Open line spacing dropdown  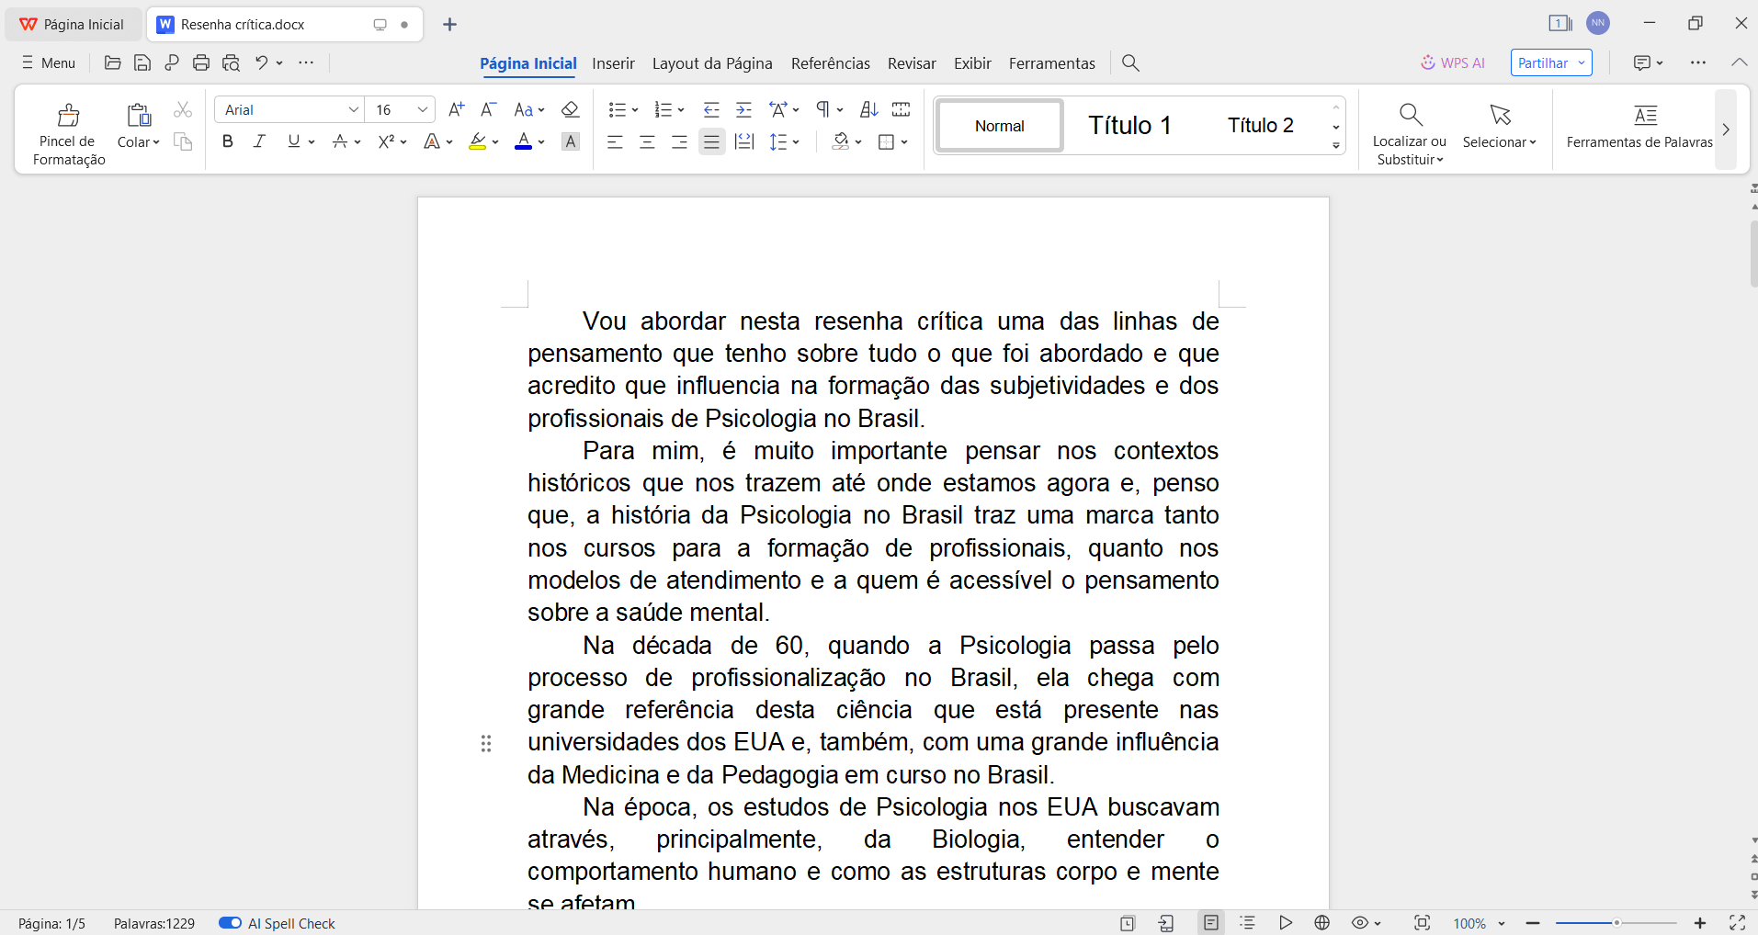(796, 142)
